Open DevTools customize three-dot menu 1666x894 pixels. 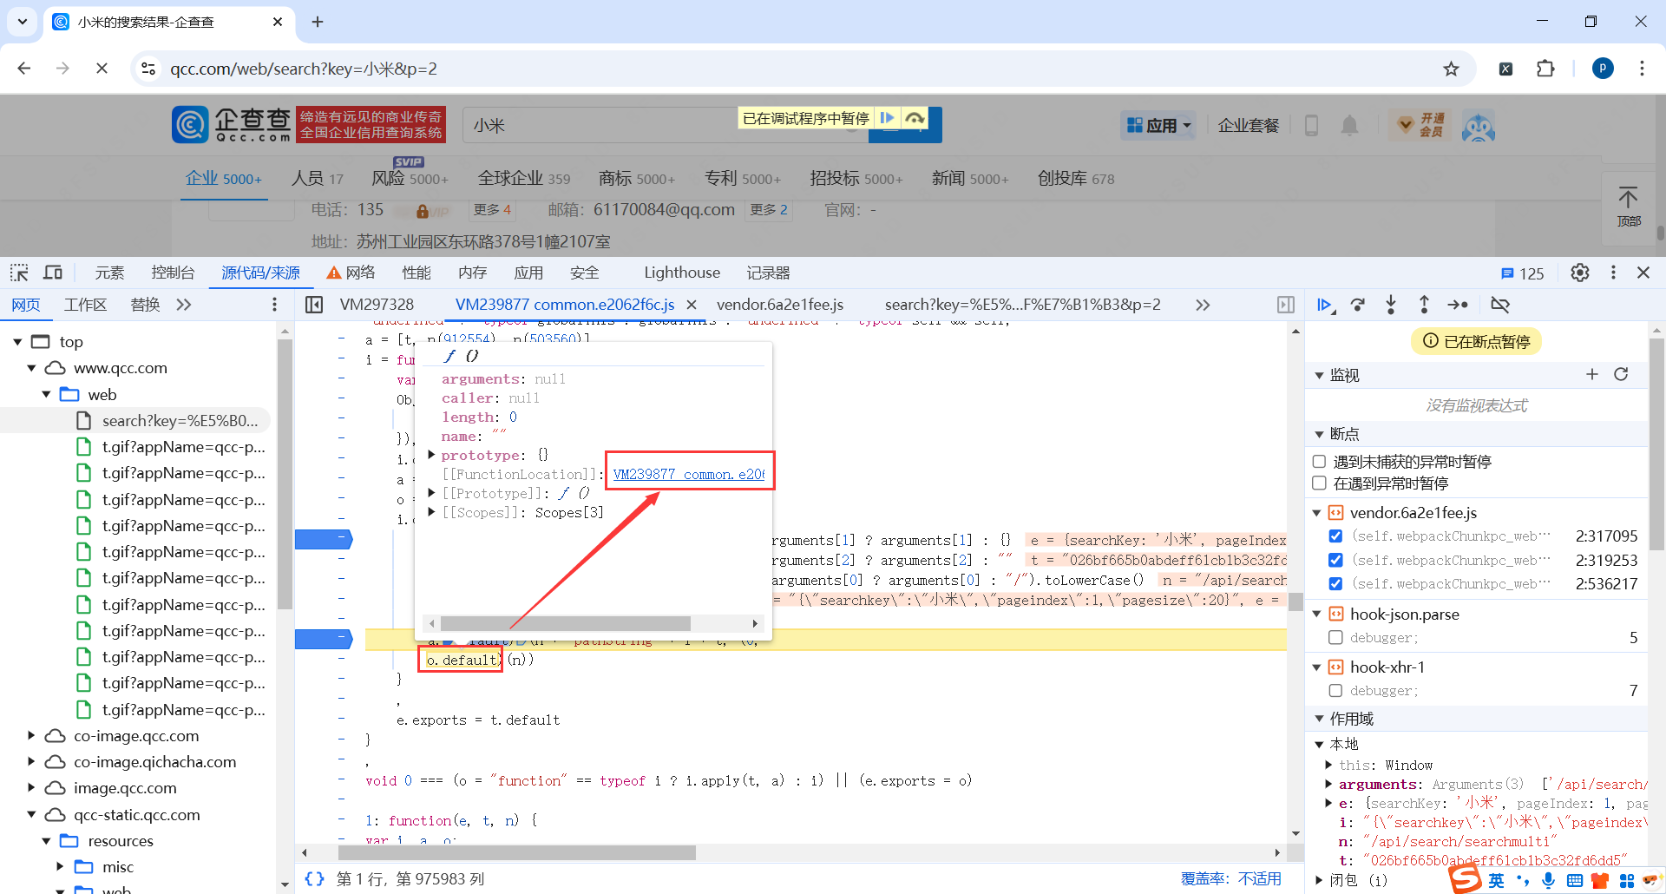pos(1613,273)
